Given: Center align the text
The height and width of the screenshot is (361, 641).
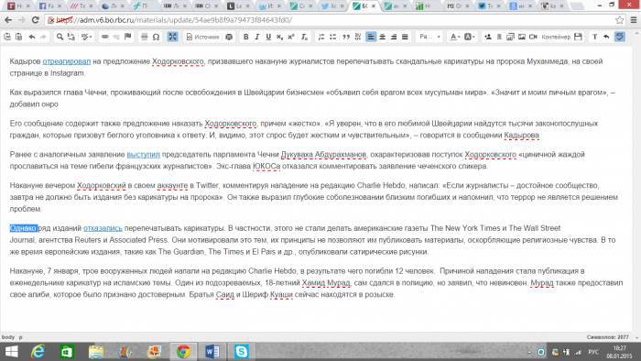Looking at the screenshot, I should [382, 37].
